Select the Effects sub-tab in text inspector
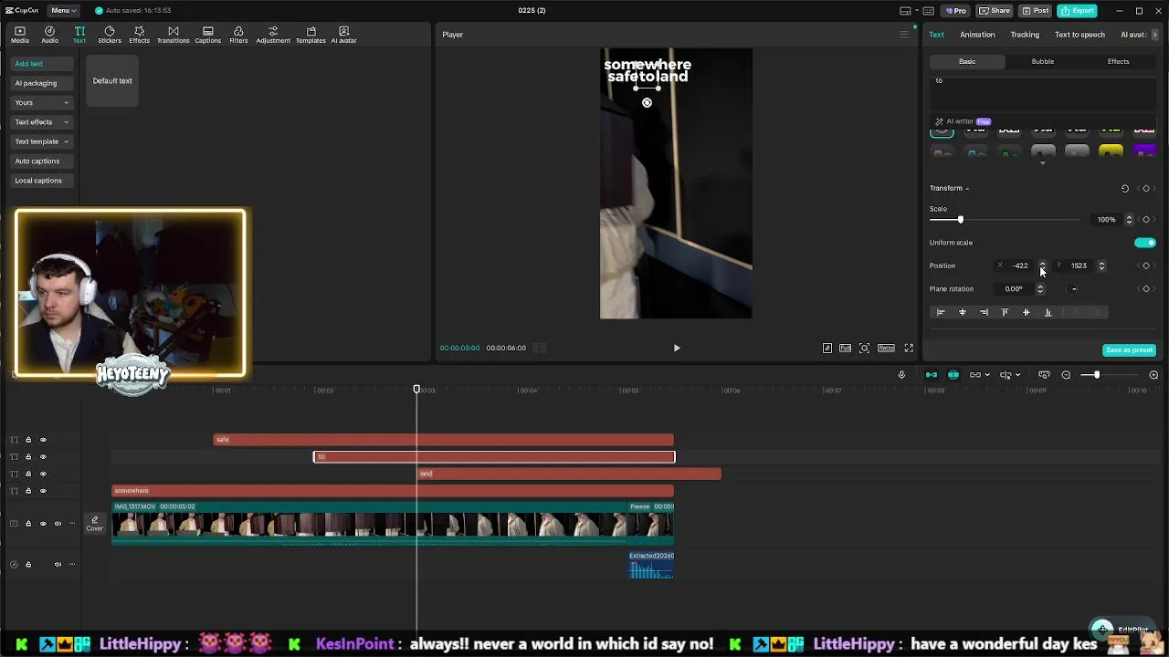Image resolution: width=1169 pixels, height=657 pixels. 1118,62
